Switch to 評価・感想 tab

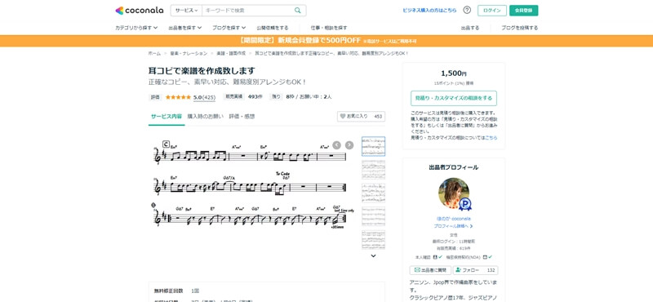[242, 117]
